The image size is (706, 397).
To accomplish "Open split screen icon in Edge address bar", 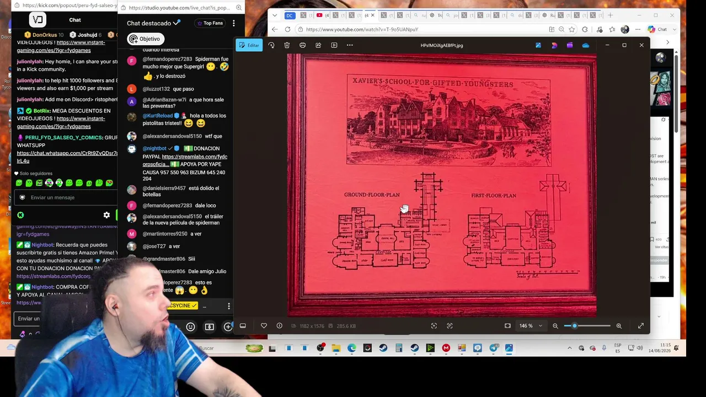I will (552, 29).
